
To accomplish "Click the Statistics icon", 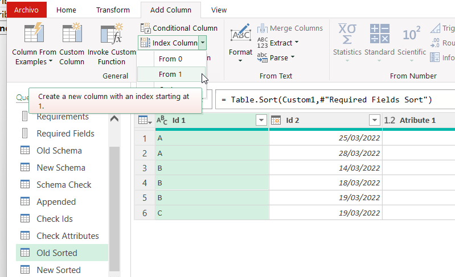I will (x=347, y=34).
